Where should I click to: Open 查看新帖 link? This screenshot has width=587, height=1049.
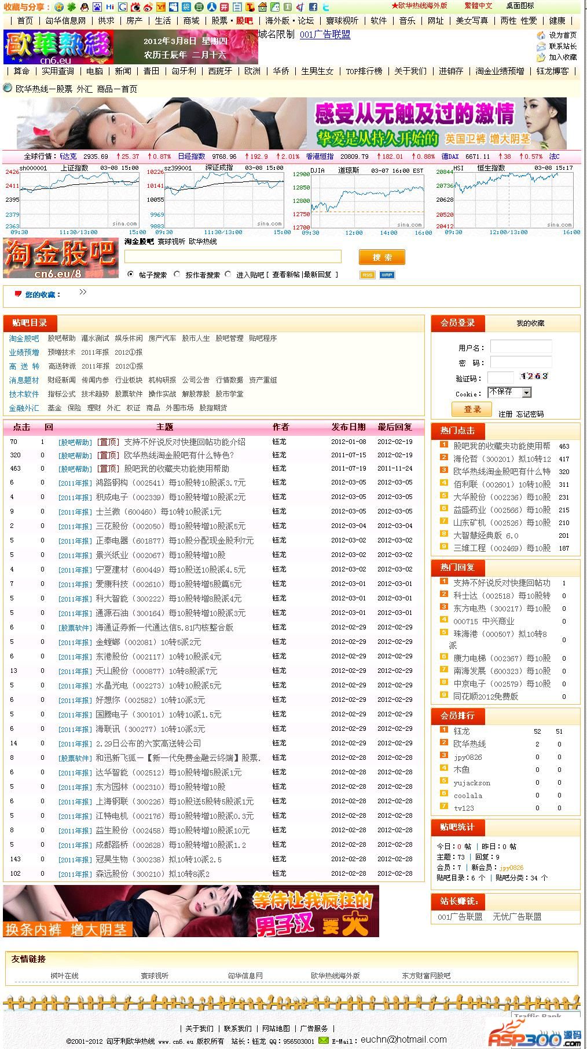[286, 275]
